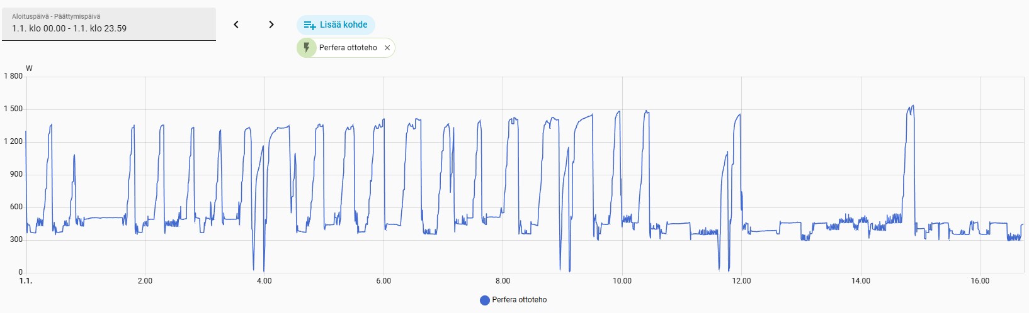Viewport: 1029px width, 313px height.
Task: Select the Perfera ottoteho chip label
Action: click(x=348, y=48)
